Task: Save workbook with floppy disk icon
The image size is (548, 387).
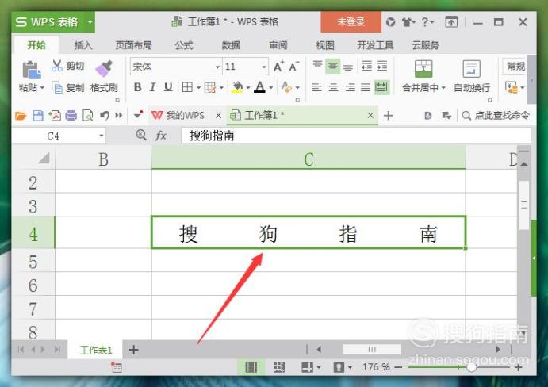Action: (x=38, y=115)
